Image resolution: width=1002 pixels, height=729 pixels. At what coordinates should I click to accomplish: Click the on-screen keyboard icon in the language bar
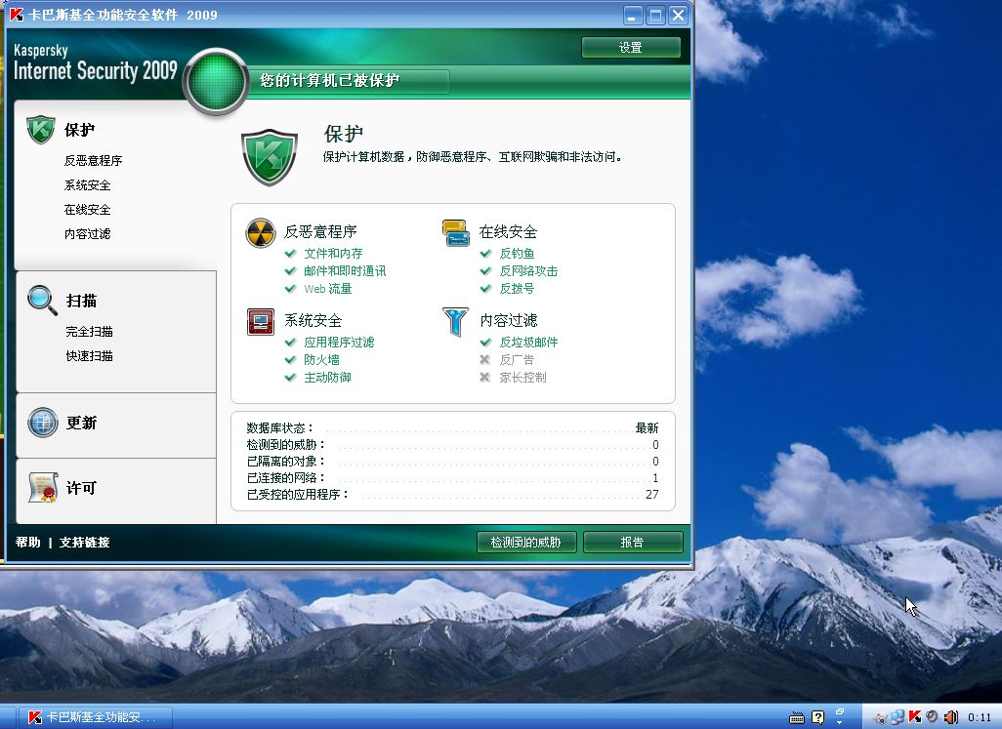point(797,718)
